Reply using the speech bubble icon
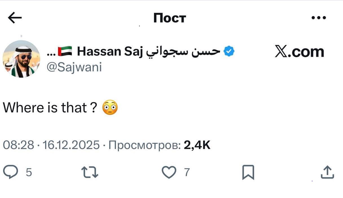The height and width of the screenshot is (198, 343). [11, 172]
